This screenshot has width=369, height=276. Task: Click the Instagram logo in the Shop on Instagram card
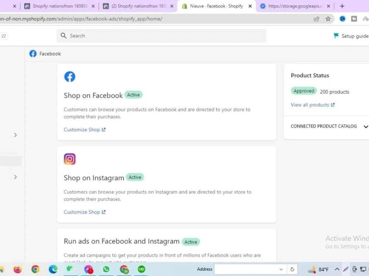click(70, 159)
